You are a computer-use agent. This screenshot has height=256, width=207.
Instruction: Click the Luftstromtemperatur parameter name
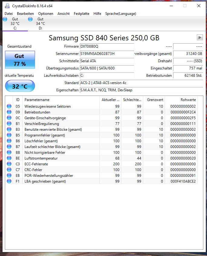(41, 158)
